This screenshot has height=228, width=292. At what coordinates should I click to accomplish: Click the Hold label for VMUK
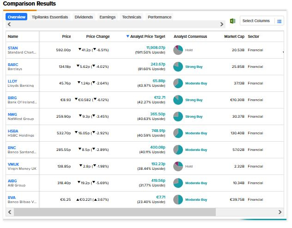click(x=189, y=166)
